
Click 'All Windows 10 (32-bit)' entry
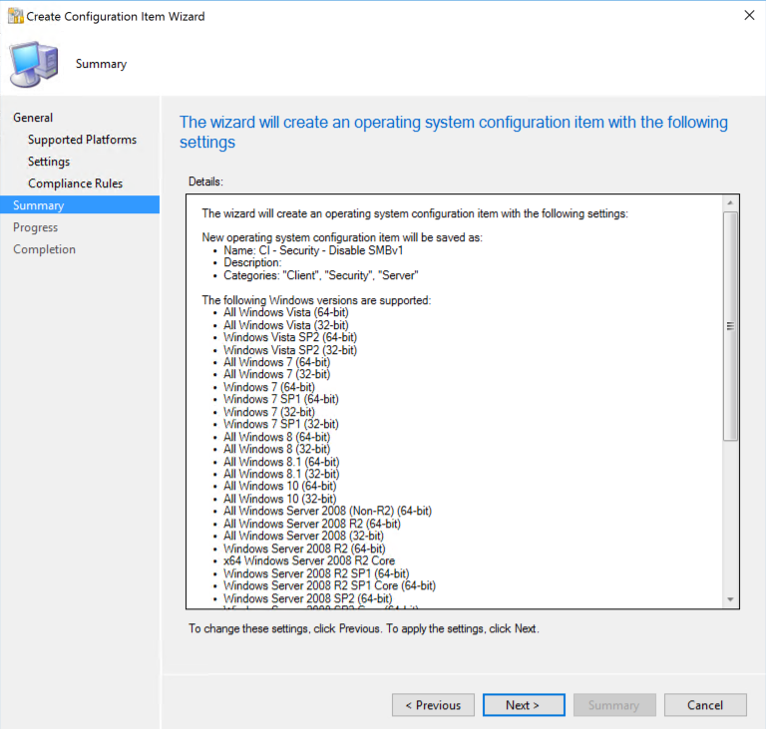[280, 499]
